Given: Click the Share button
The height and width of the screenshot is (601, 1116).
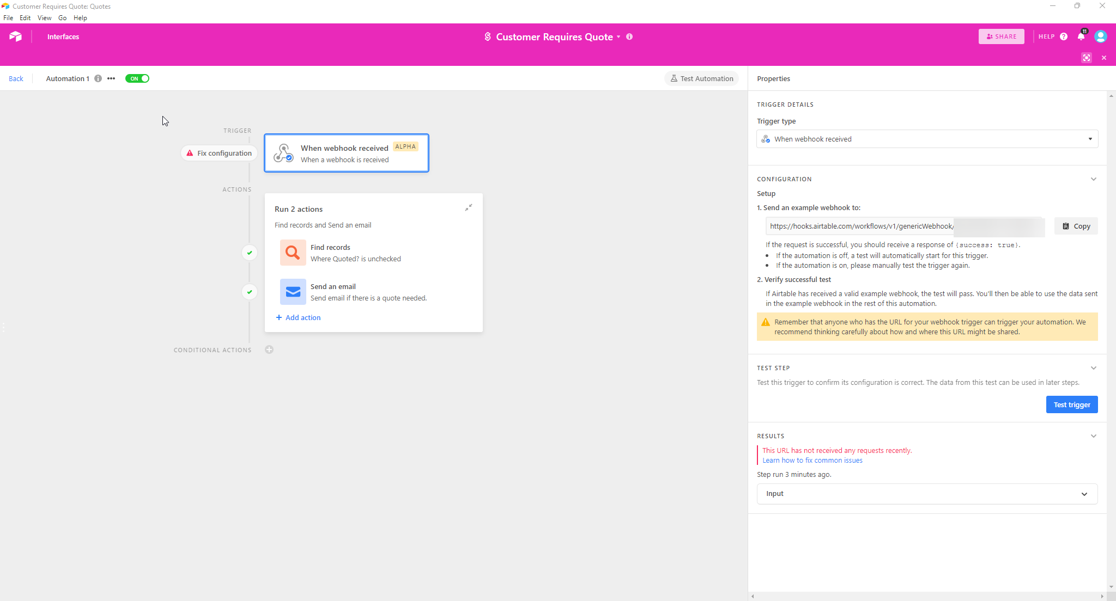Looking at the screenshot, I should click(1001, 36).
